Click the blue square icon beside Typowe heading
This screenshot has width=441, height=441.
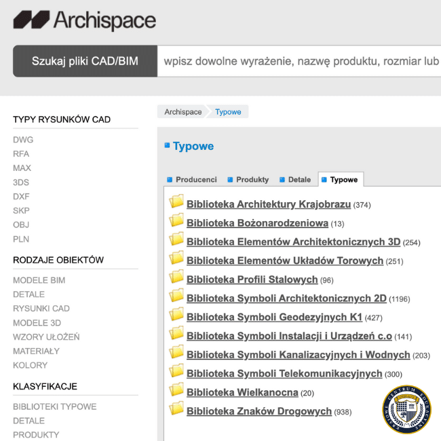(167, 145)
